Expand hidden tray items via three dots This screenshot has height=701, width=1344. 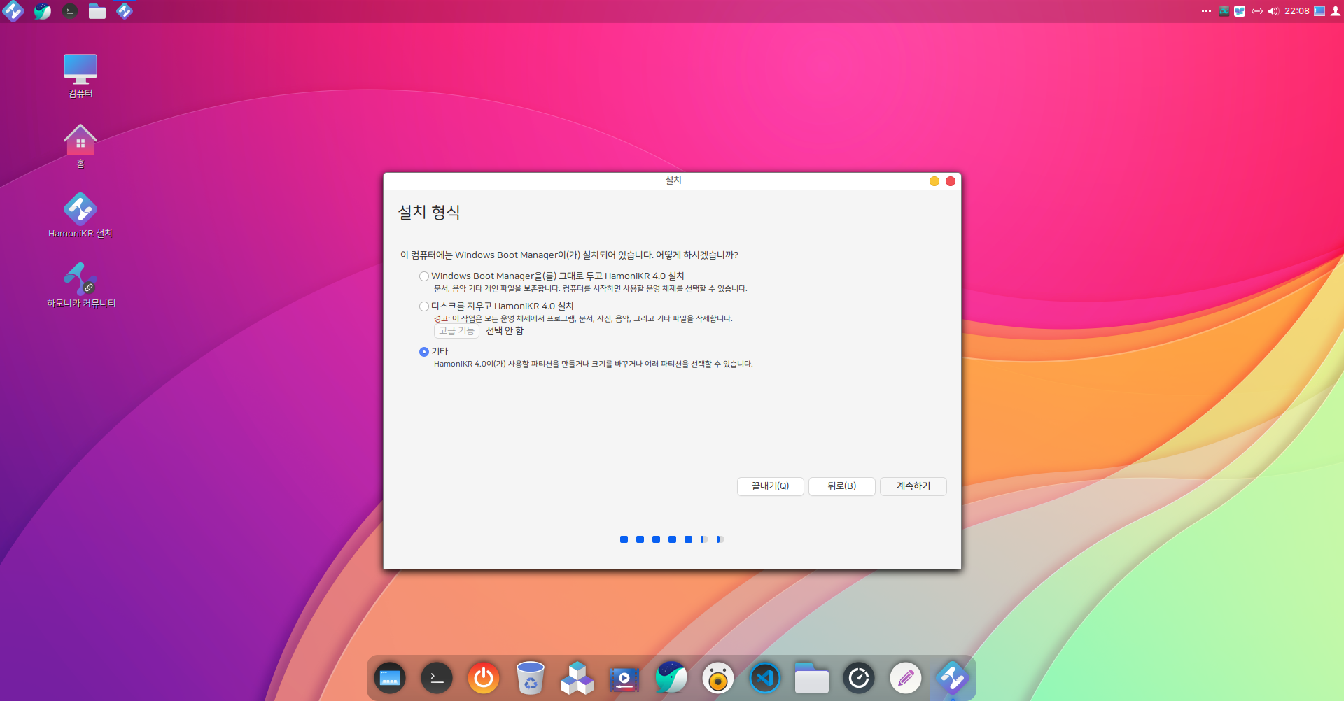point(1206,11)
